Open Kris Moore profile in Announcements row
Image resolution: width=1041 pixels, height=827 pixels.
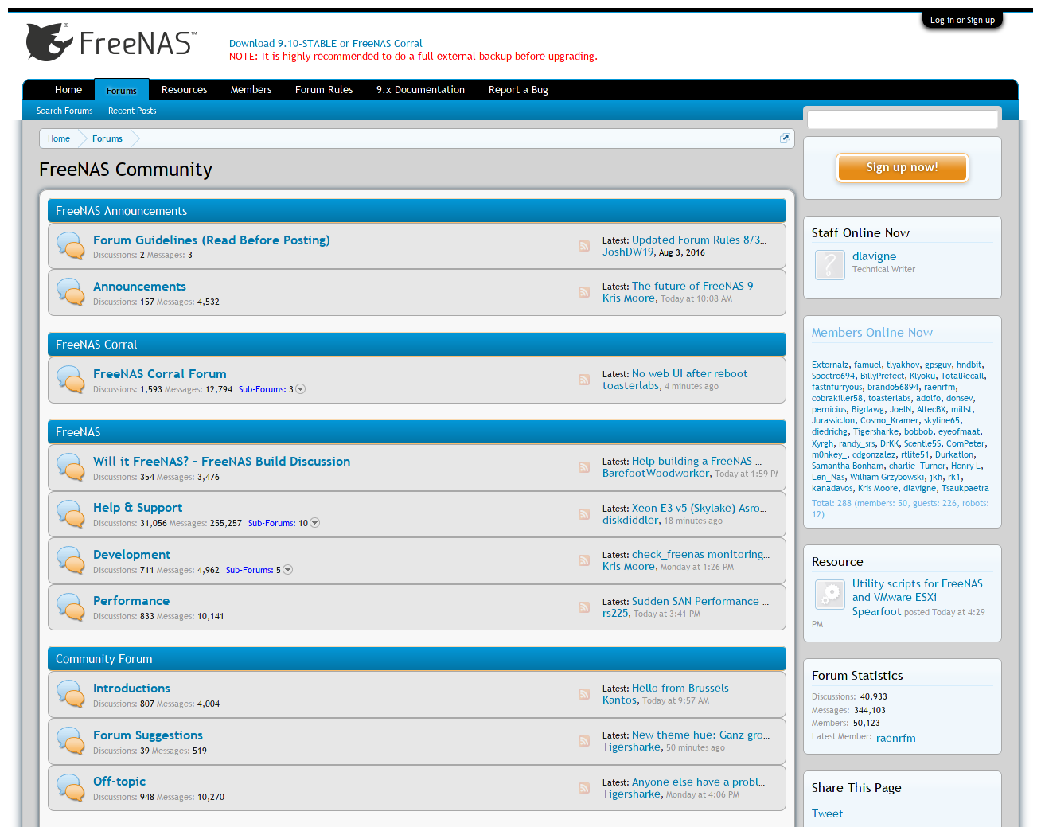point(629,298)
